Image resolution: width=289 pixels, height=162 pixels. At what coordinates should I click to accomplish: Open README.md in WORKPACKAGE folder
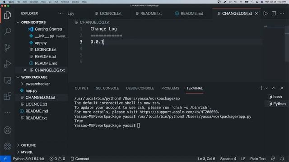pos(37,111)
